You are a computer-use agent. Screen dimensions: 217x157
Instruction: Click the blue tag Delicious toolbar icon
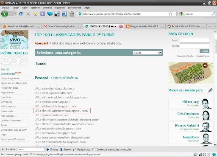coord(50,14)
